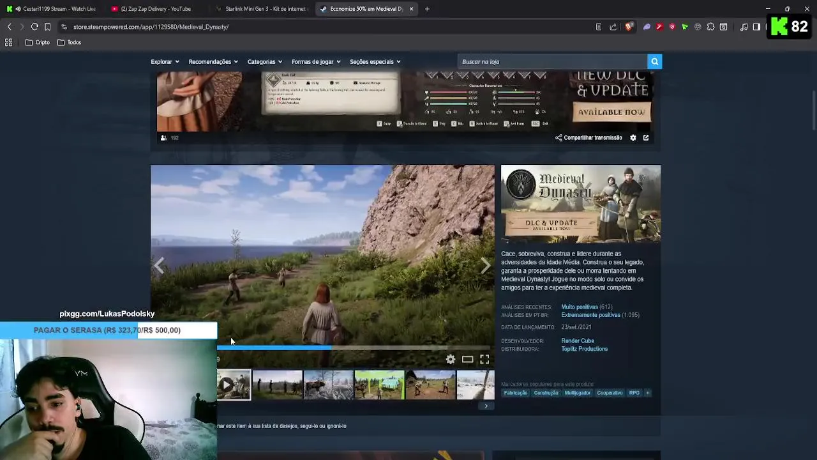Select the snowy winter screenshot thumbnail
817x460 pixels.
coord(476,385)
